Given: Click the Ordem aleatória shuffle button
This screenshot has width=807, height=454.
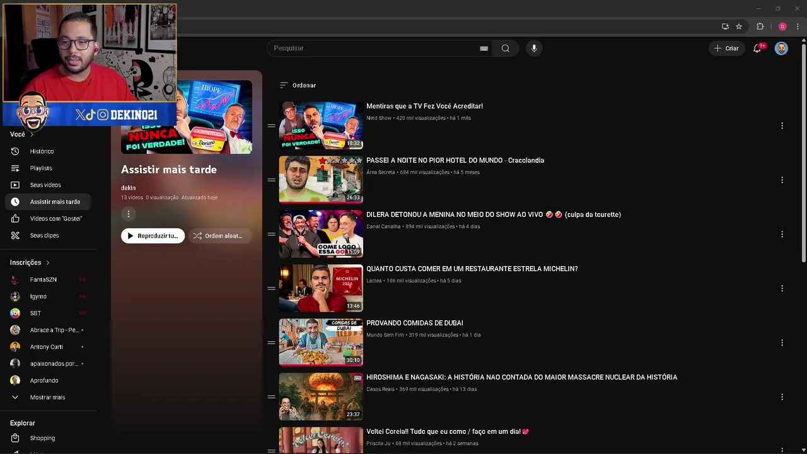Looking at the screenshot, I should point(219,236).
